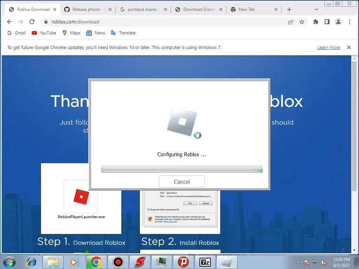Switch to the Roblox Download tab

pyautogui.click(x=33, y=9)
